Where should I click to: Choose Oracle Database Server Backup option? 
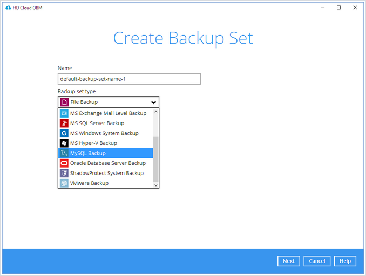point(105,163)
